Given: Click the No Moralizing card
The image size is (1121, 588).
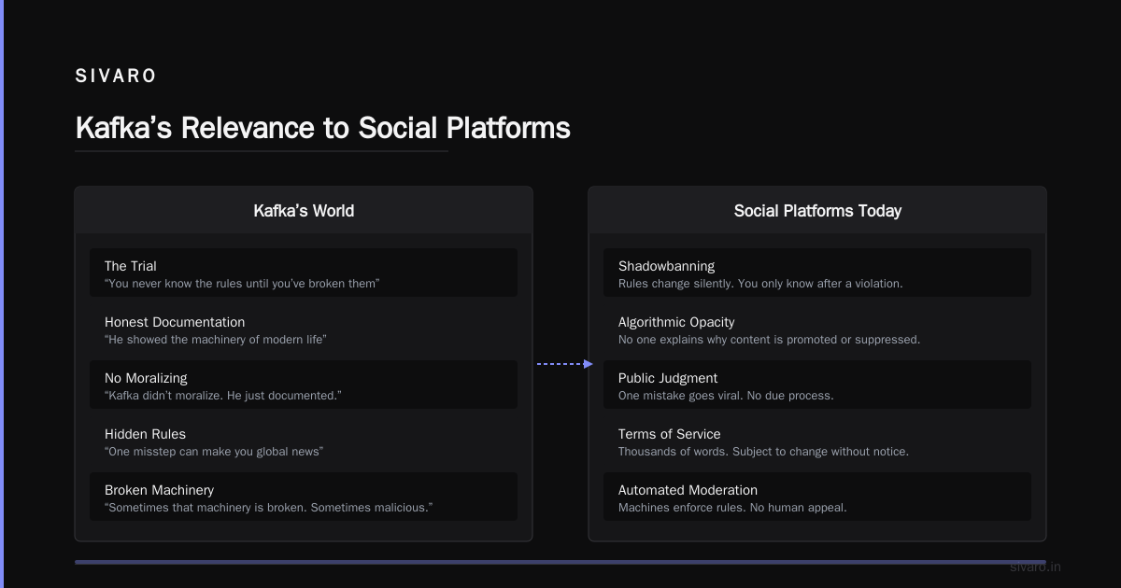Looking at the screenshot, I should (x=304, y=385).
